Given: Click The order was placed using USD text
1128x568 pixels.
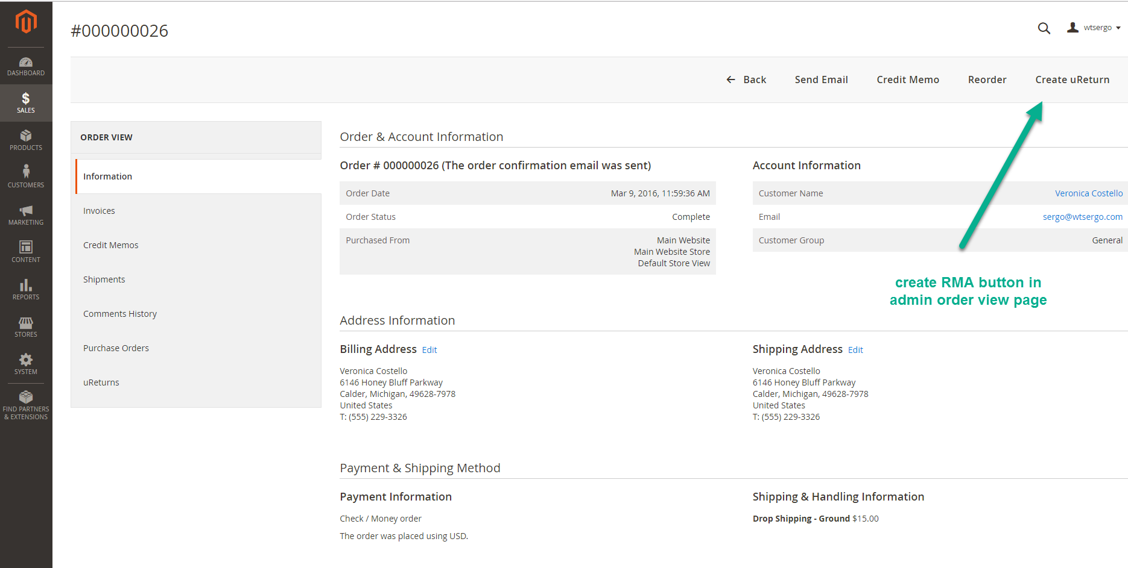Looking at the screenshot, I should pyautogui.click(x=404, y=536).
